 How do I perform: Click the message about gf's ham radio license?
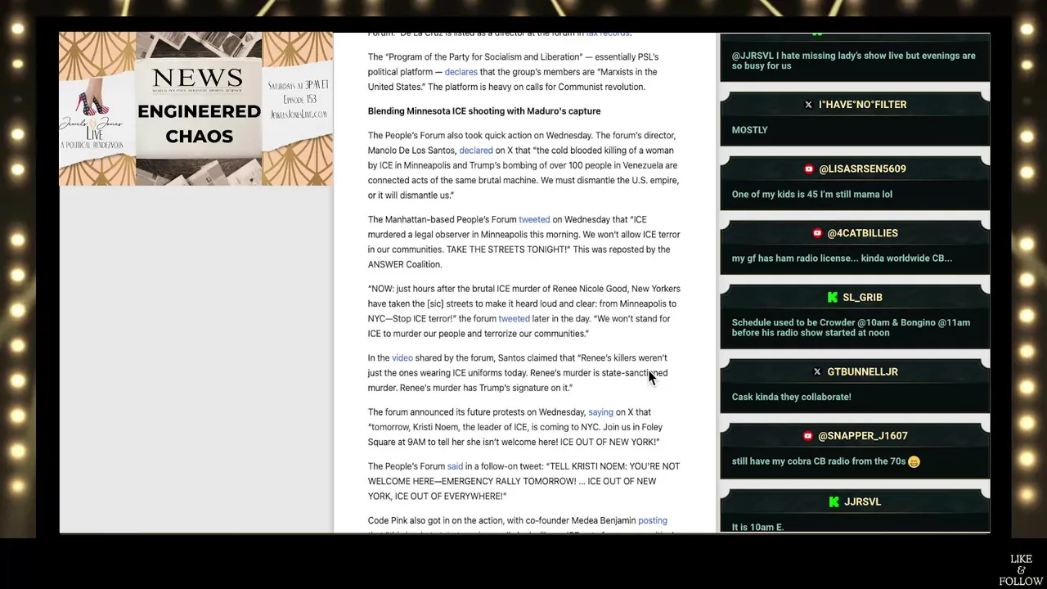pyautogui.click(x=842, y=259)
